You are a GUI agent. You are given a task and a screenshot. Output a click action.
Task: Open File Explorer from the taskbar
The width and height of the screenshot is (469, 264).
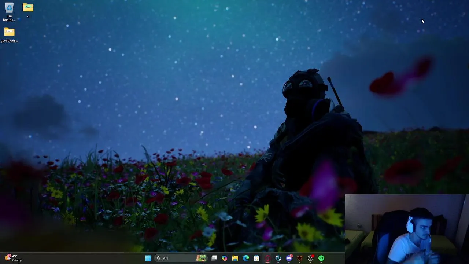click(235, 258)
